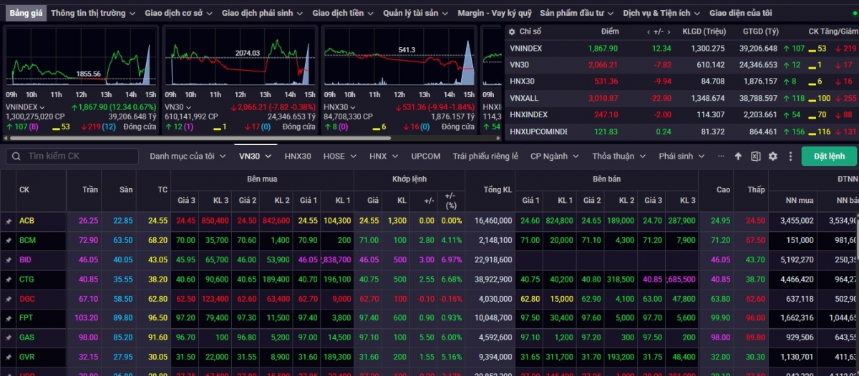The image size is (859, 376).
Task: Click the search magnifier icon
Action: (x=16, y=157)
